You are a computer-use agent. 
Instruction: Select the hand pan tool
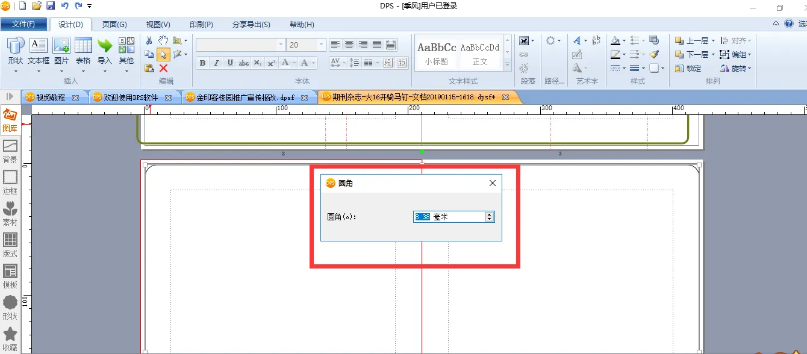163,40
